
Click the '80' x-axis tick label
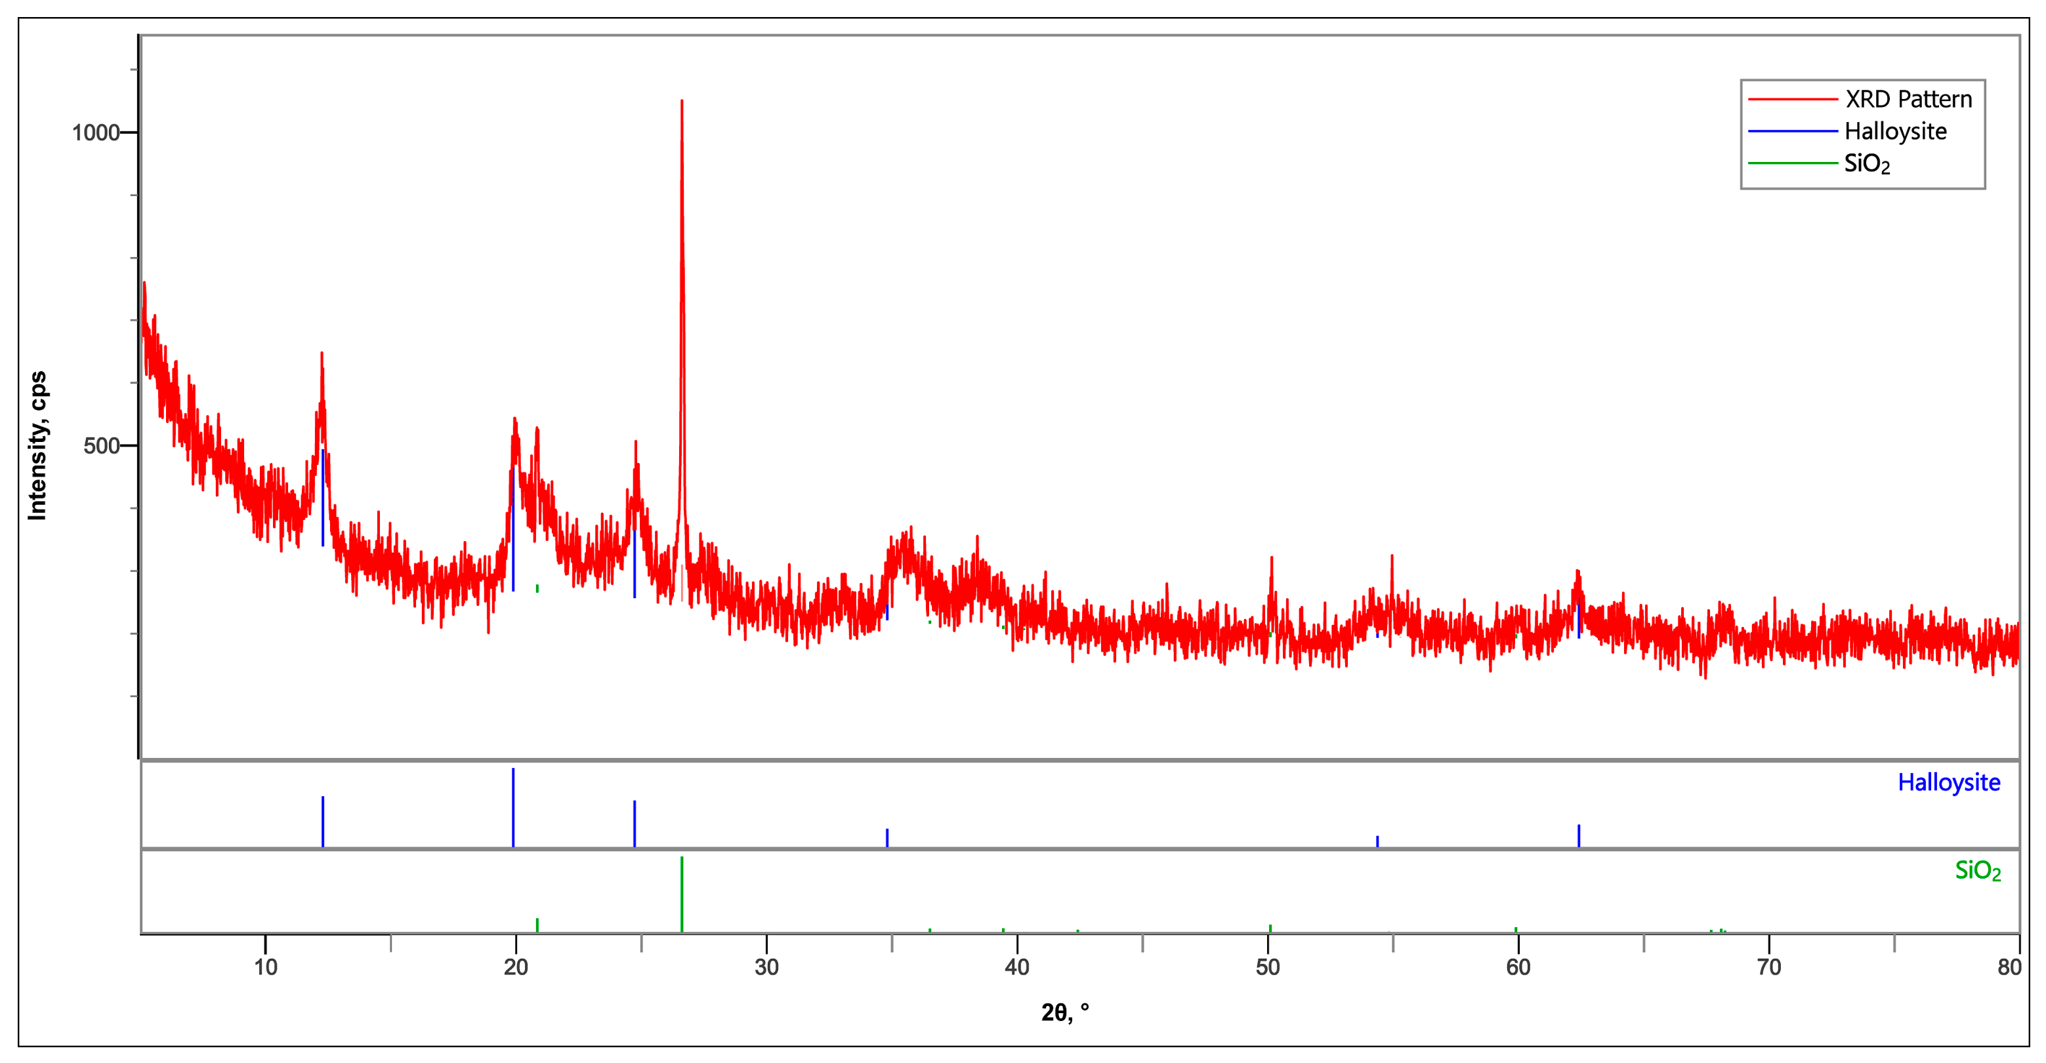tap(2009, 967)
